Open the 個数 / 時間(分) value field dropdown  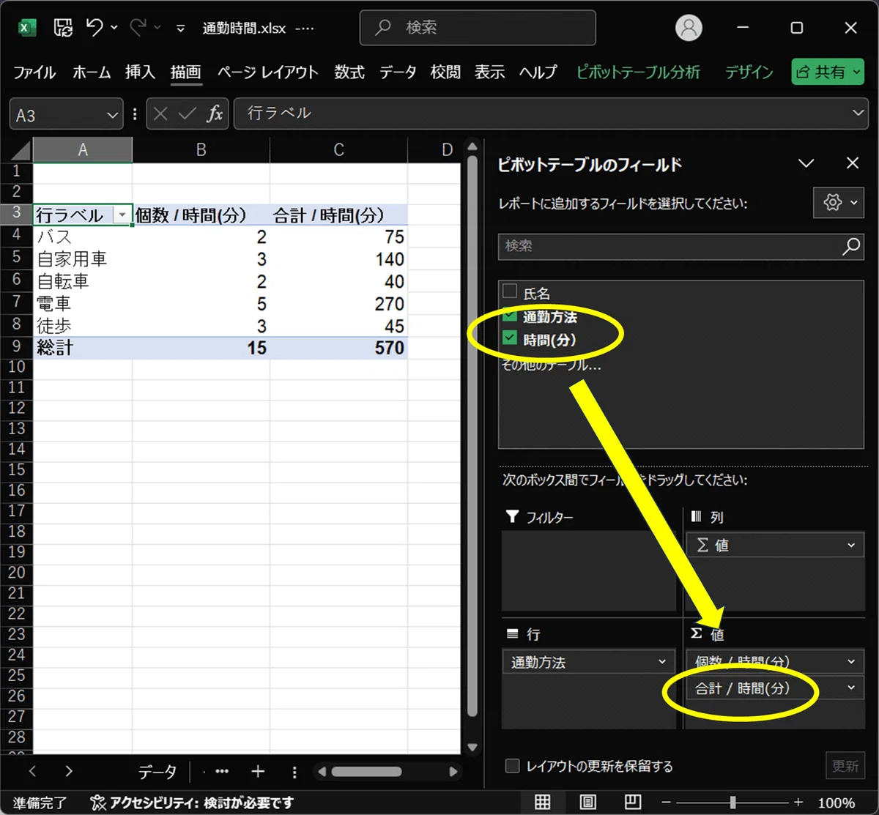coord(850,661)
